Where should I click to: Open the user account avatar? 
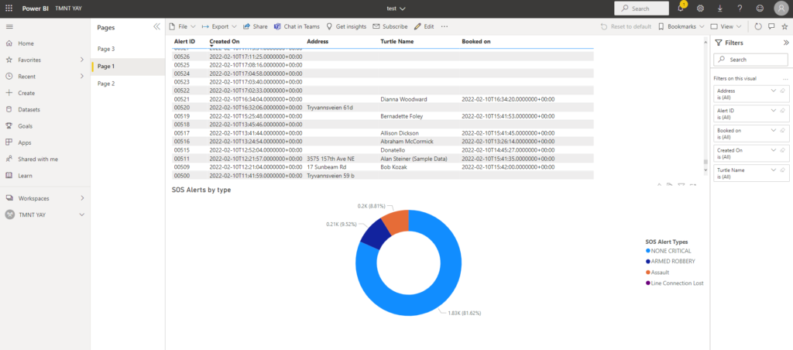coord(781,9)
